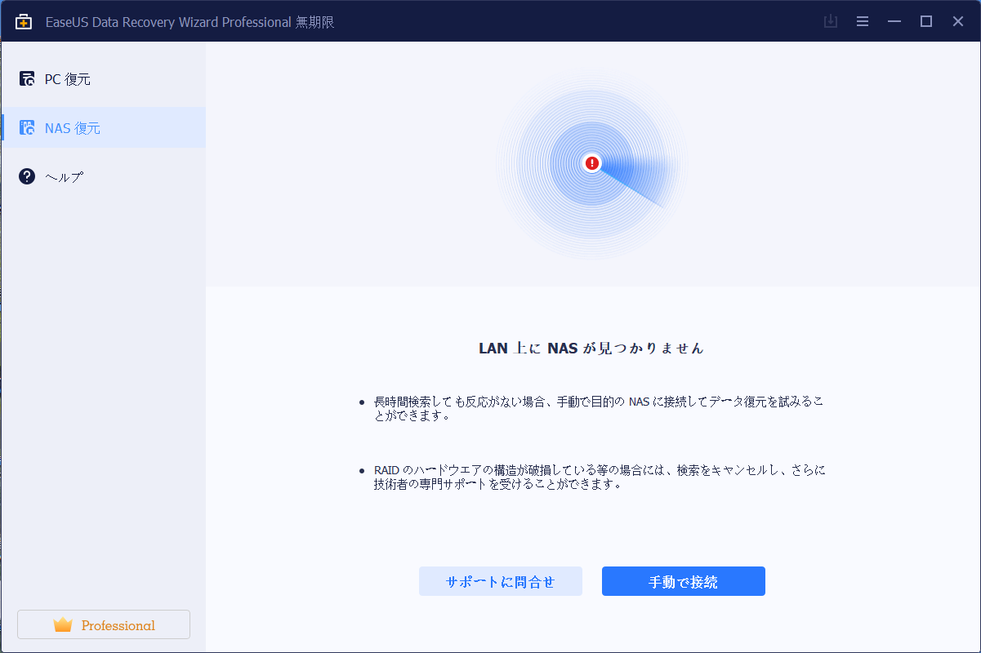Image resolution: width=981 pixels, height=653 pixels.
Task: Minimize the EaseUS window
Action: pyautogui.click(x=894, y=22)
